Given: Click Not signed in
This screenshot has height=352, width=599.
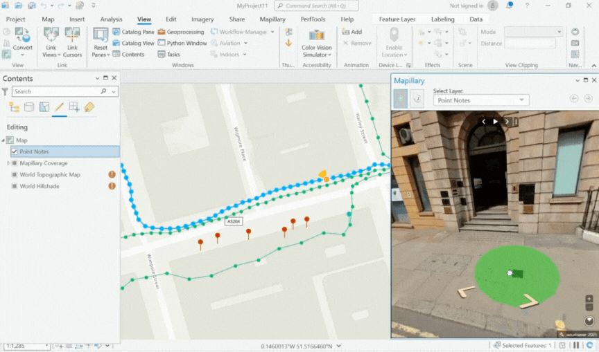Looking at the screenshot, I should click(x=466, y=6).
